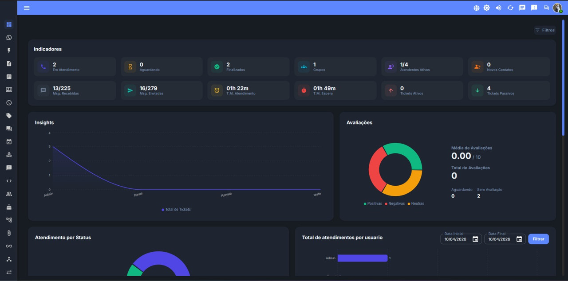Open the code brackets icon in sidebar
Viewport: 568px width, 281px height.
tap(9, 181)
